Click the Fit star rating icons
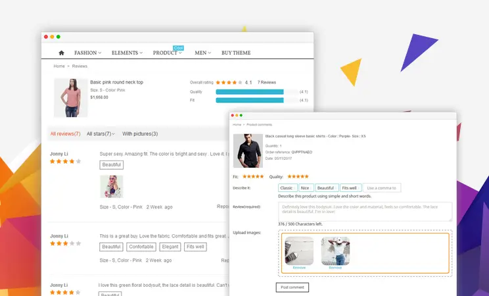489x296 pixels. [253, 176]
